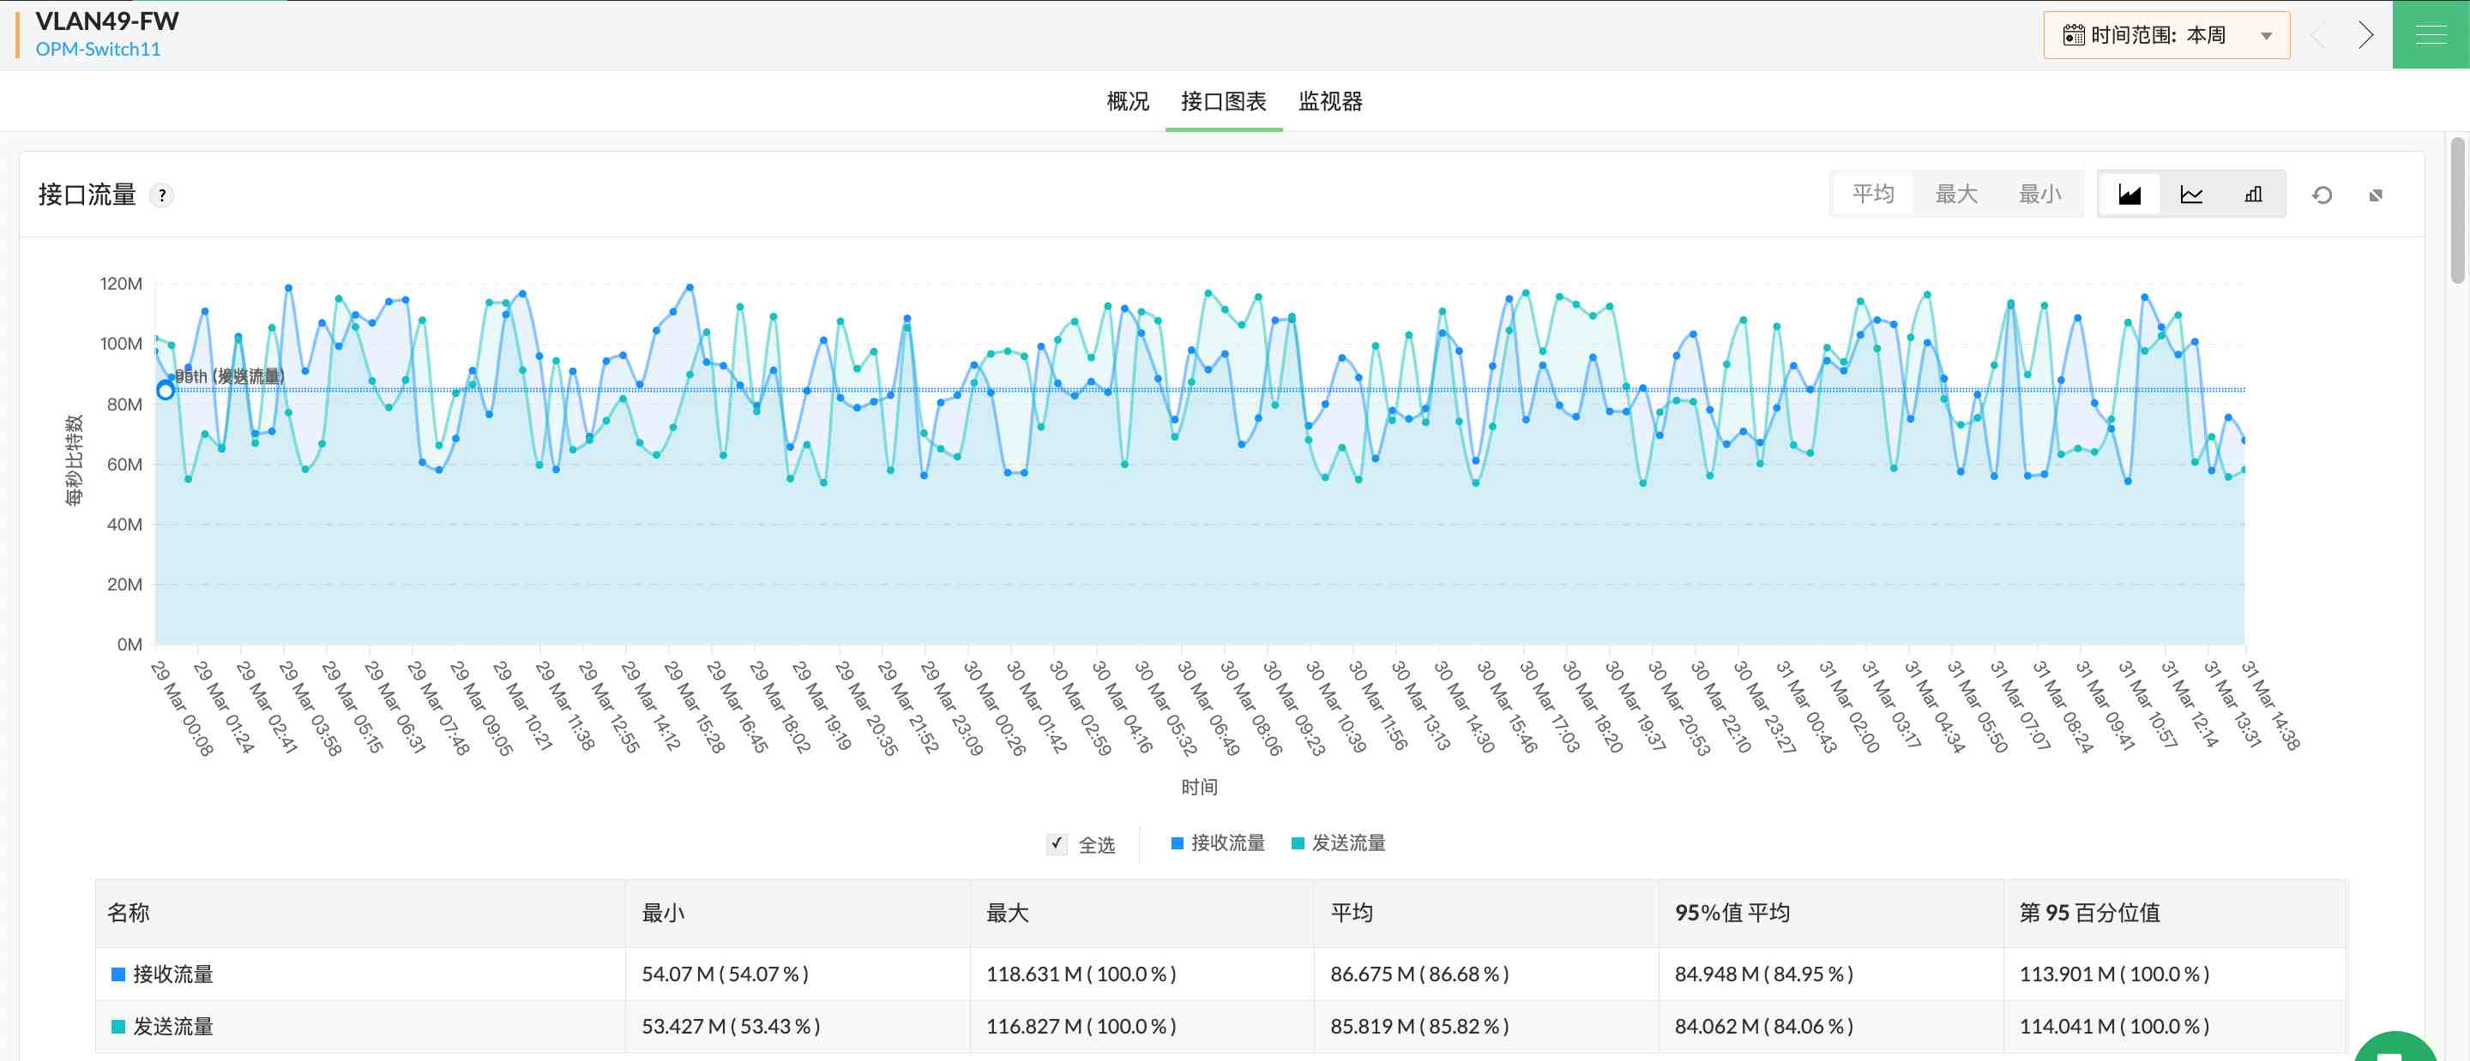The image size is (2470, 1061).
Task: Go to the previous time period
Action: [x=2318, y=35]
